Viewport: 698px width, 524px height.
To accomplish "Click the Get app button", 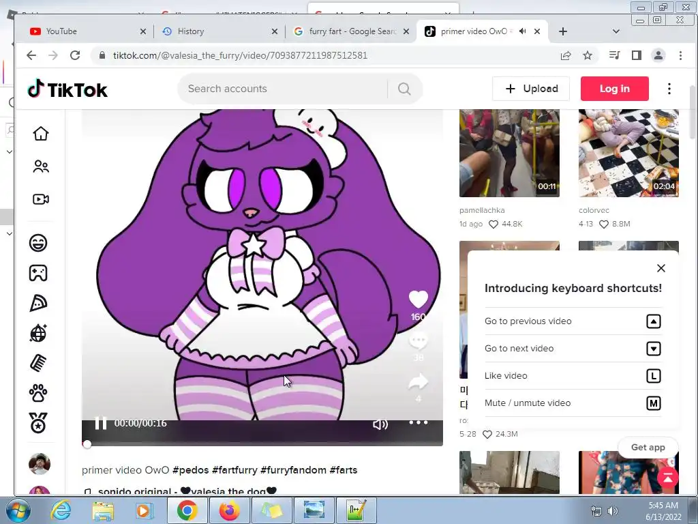I will point(648,448).
